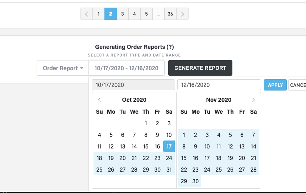306x193 pixels.
Task: Pick October 1 as the date
Action: tap(146, 123)
